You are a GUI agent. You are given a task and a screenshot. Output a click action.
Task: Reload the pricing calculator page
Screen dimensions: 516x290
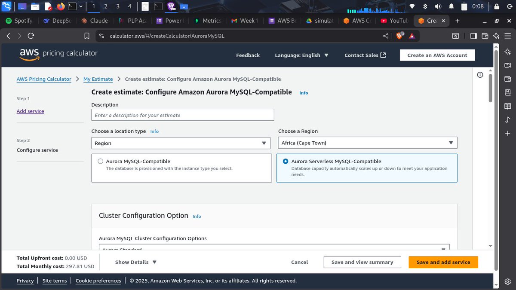click(x=31, y=36)
